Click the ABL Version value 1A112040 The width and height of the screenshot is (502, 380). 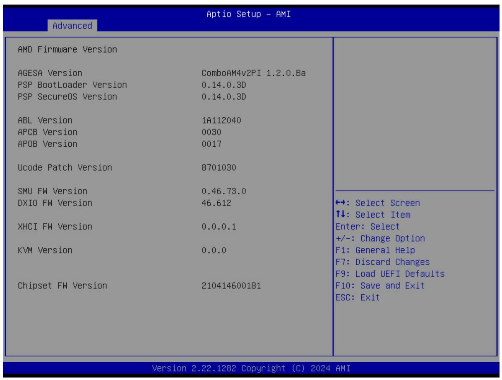221,120
